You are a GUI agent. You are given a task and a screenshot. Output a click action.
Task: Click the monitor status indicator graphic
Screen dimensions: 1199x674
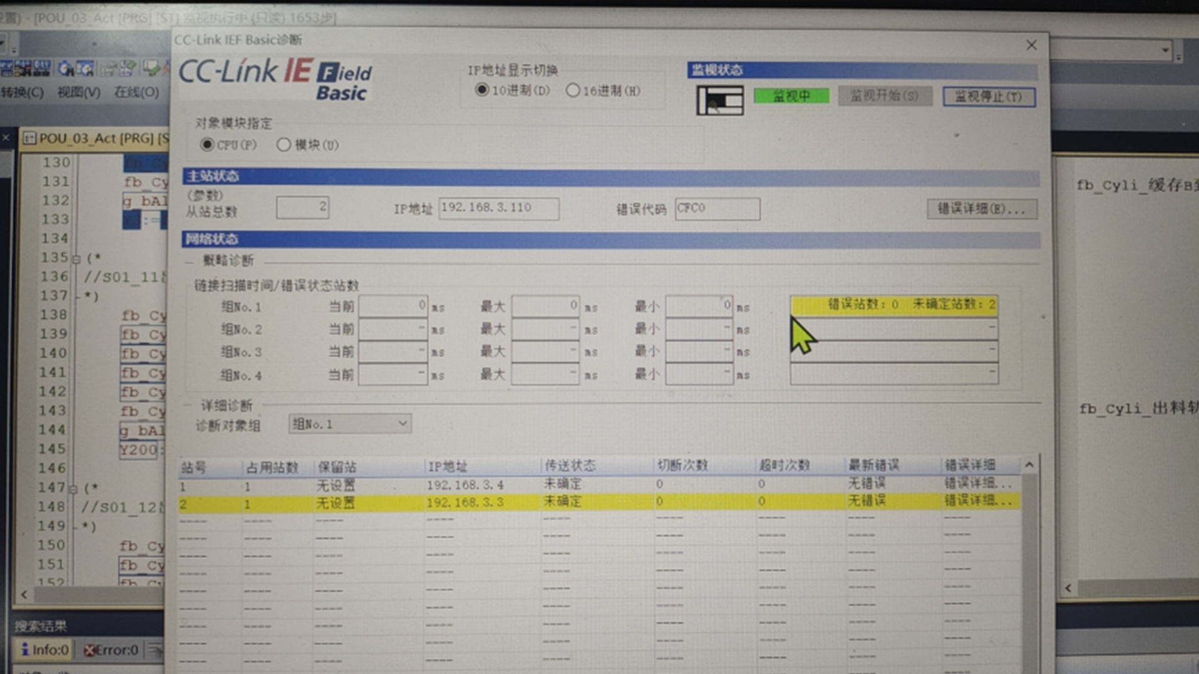coord(719,100)
